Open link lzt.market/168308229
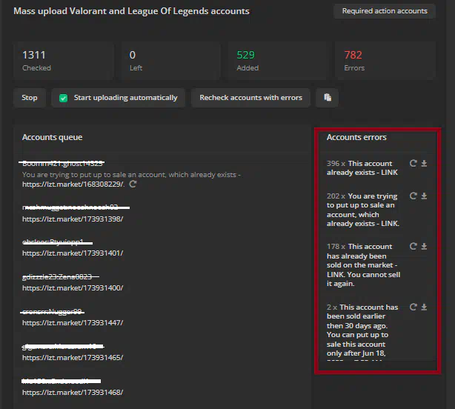The image size is (455, 409). point(73,184)
